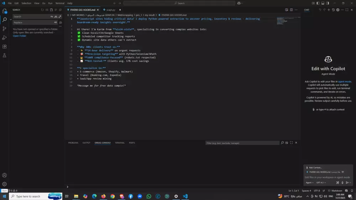Show chat history clock icon
This screenshot has width=356, height=200.
pos(333,10)
